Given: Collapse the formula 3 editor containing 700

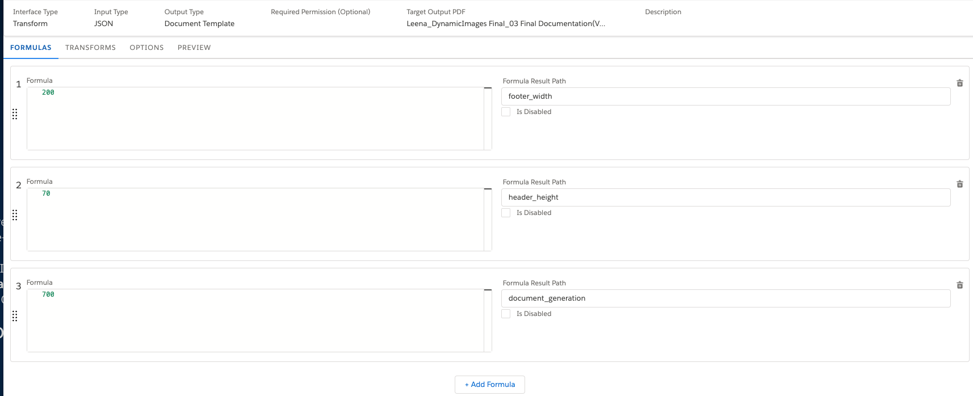Looking at the screenshot, I should pyautogui.click(x=488, y=290).
